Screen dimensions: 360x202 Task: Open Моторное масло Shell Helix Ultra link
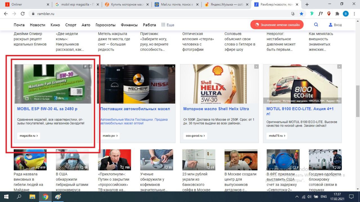pos(216,109)
